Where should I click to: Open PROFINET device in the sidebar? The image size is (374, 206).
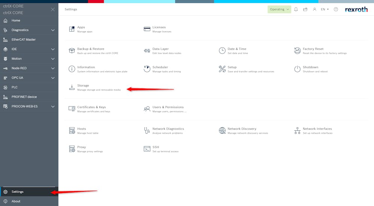pyautogui.click(x=29, y=97)
